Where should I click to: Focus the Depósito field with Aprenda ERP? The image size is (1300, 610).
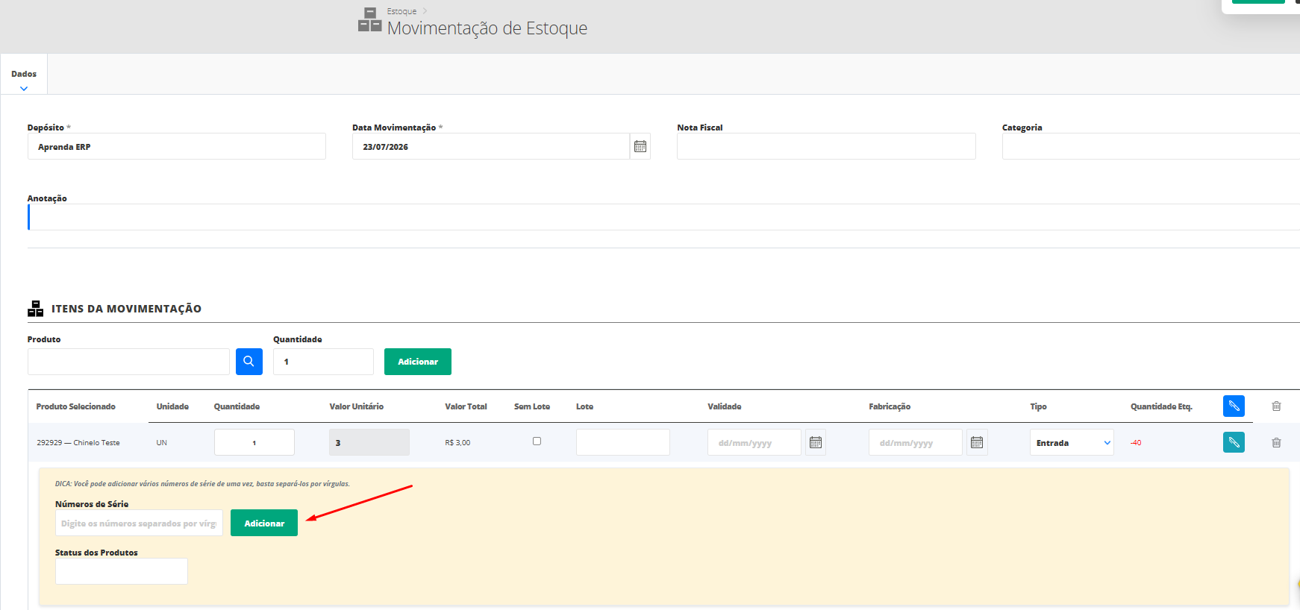[177, 146]
